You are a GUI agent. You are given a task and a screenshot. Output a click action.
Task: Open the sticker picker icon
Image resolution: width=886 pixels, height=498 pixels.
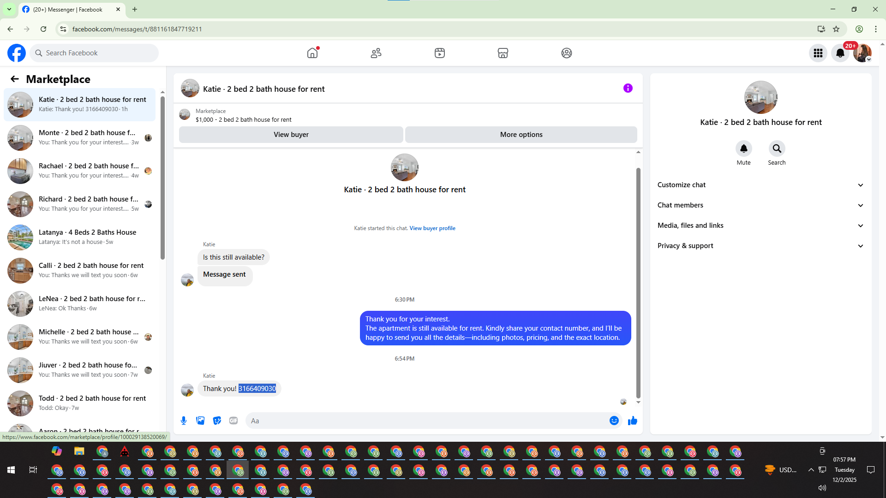pyautogui.click(x=217, y=421)
